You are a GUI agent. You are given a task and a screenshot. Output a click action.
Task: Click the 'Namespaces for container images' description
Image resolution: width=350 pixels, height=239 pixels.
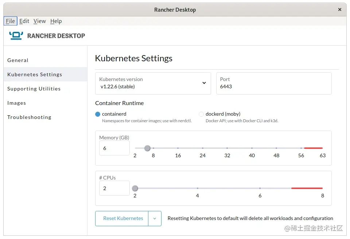tap(147, 121)
